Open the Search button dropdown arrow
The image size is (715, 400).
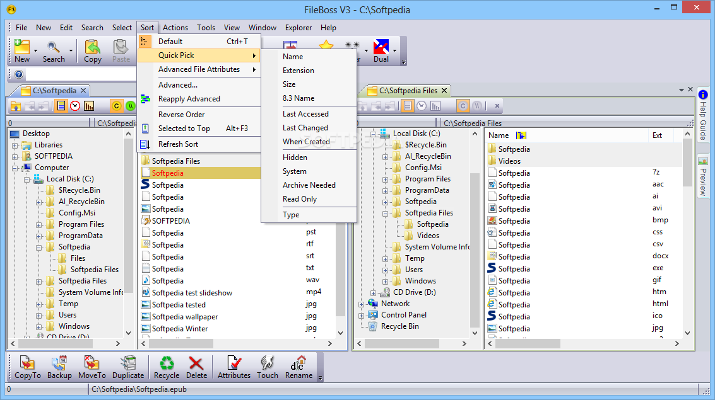tap(71, 50)
